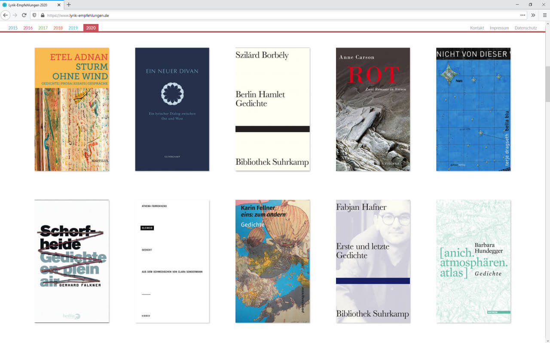The image size is (550, 343).
Task: Open Karin Fellner's eins: zum andern cover
Action: (272, 261)
